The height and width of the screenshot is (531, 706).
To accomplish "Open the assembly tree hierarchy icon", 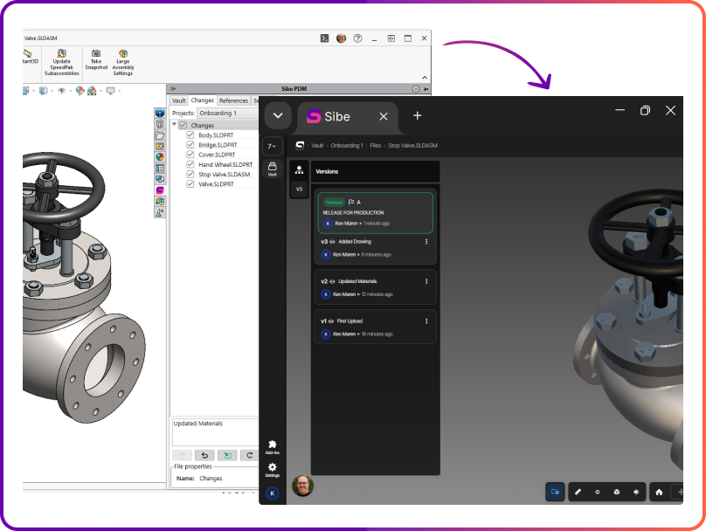I will [x=299, y=170].
